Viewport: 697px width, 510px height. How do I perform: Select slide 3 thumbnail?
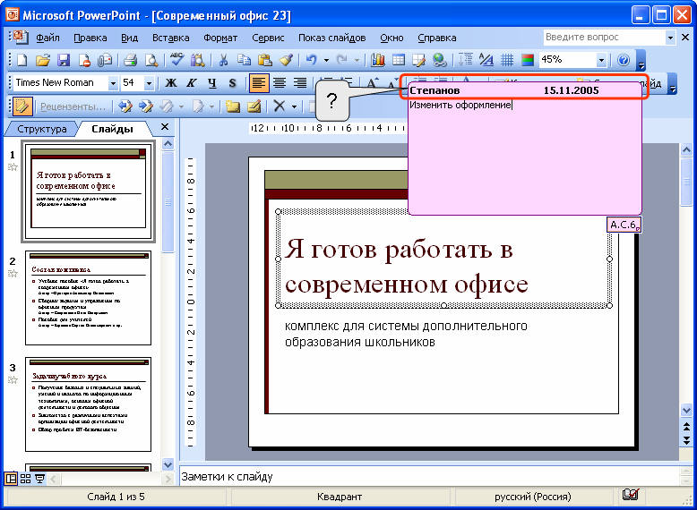pyautogui.click(x=88, y=404)
